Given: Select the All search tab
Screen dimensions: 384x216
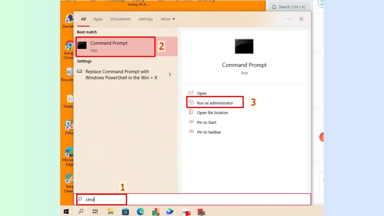Looking at the screenshot, I should click(x=83, y=19).
